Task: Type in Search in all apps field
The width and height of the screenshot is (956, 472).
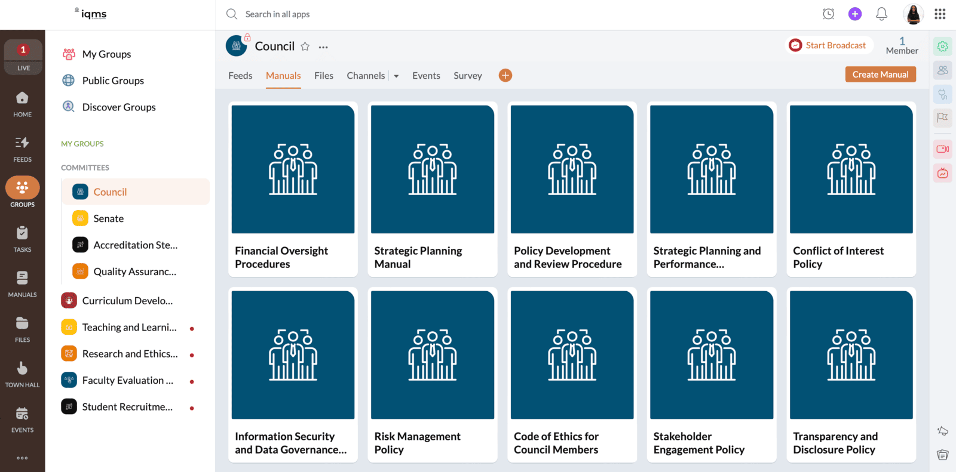Action: 277,14
